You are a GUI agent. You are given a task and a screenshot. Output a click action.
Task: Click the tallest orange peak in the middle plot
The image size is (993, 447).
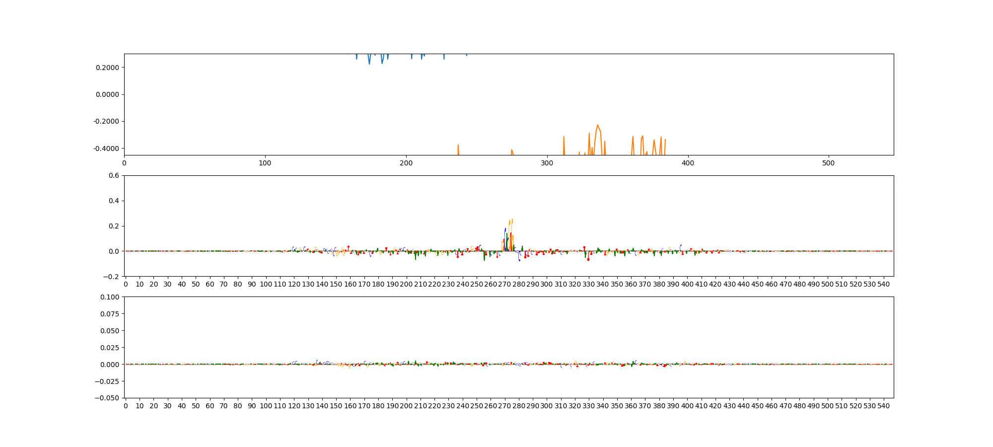pyautogui.click(x=512, y=219)
